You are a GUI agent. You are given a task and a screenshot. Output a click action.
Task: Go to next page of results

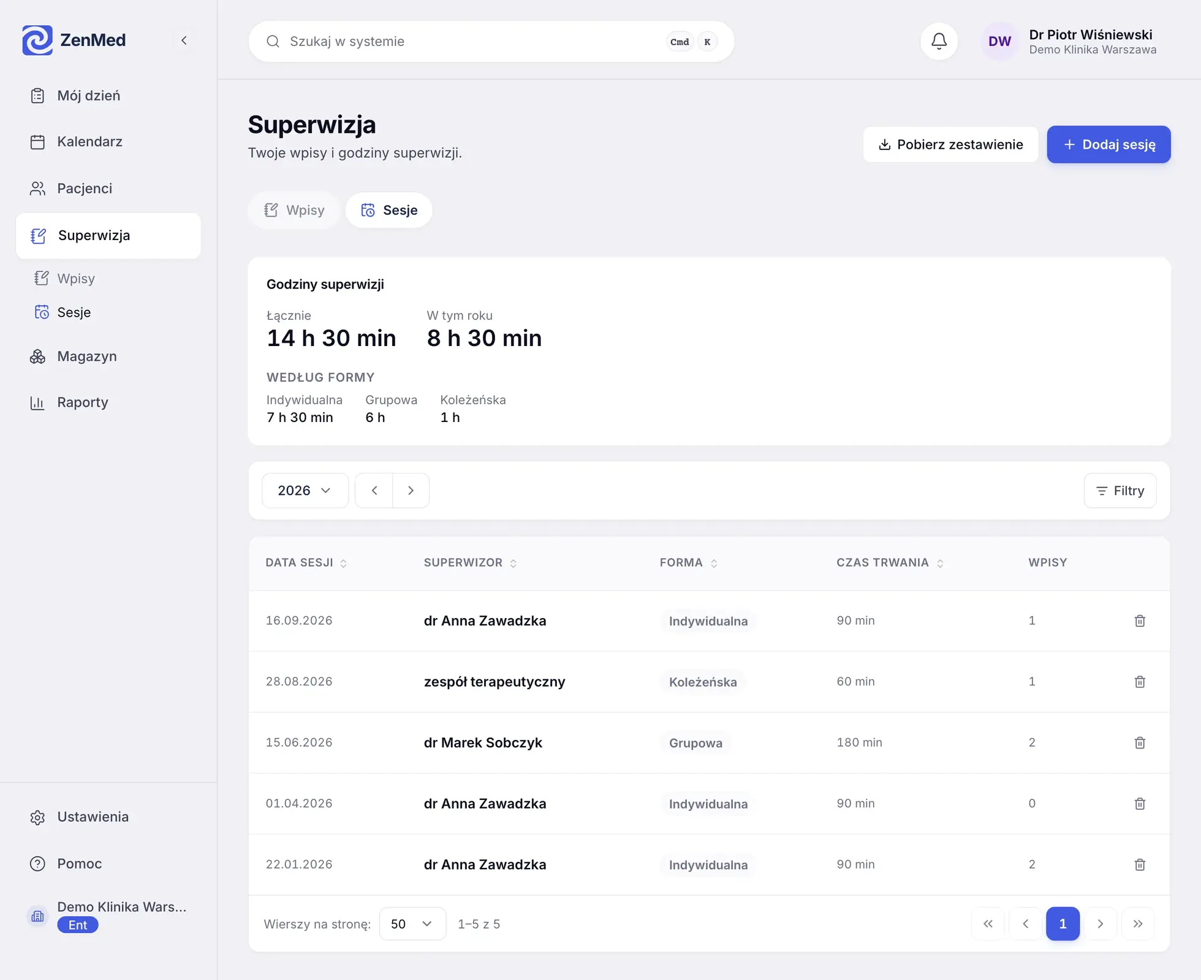[1101, 924]
